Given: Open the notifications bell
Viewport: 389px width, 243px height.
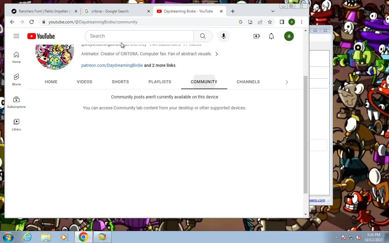Looking at the screenshot, I should coord(271,36).
